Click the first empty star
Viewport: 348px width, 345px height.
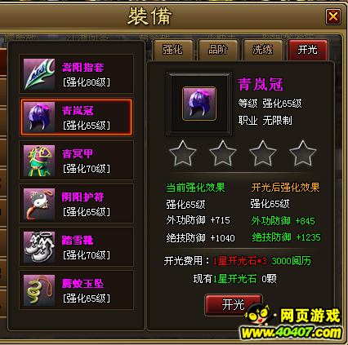tap(183, 153)
